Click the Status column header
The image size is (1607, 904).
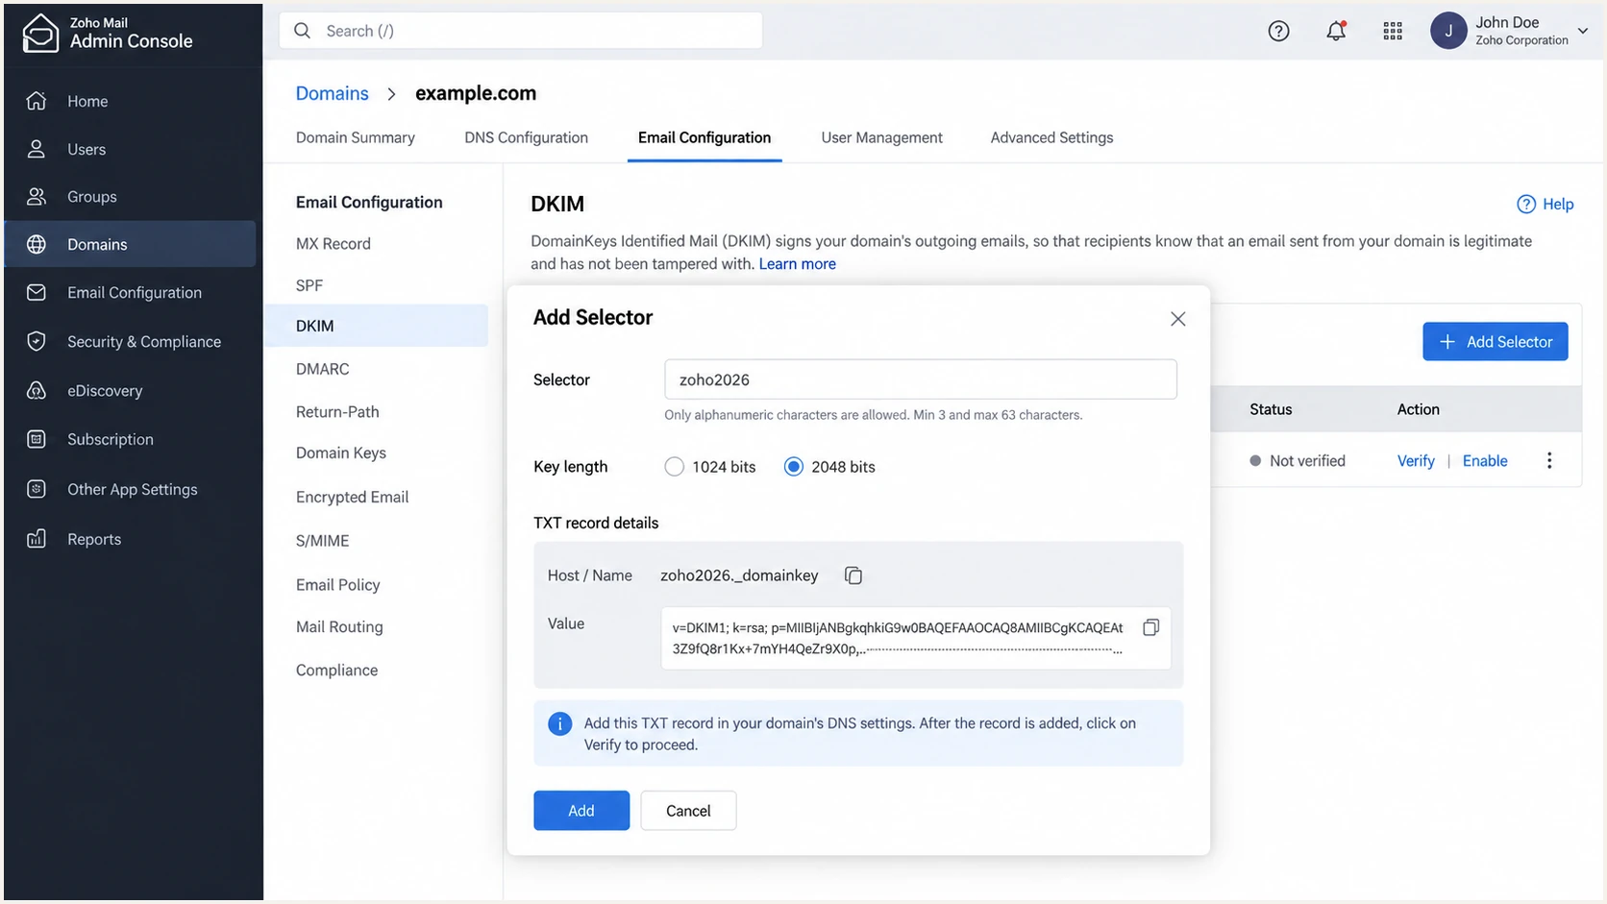1271,409
